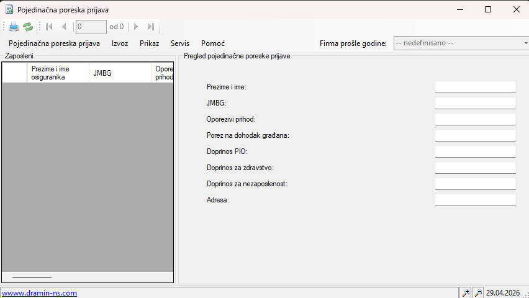Viewport: 529px width, 298px height.
Task: Click zoom in magnifier icon in status bar
Action: [466, 293]
